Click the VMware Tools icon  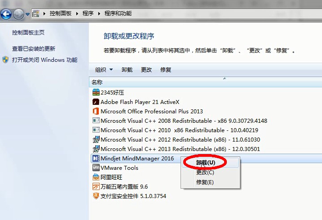click(96, 168)
